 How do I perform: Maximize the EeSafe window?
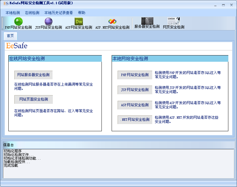coord(223,5)
